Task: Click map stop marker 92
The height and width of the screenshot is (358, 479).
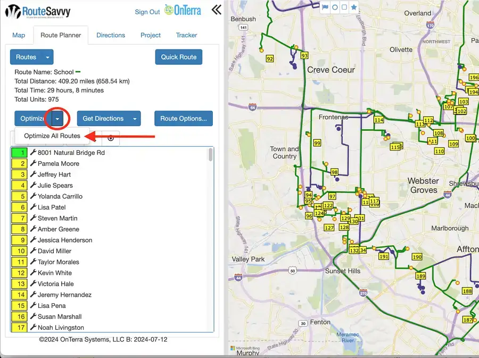Action: 269,59
